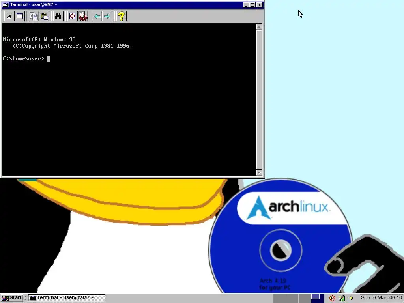This screenshot has width=404, height=303.
Task: Click the terminal vertical scrollbar track
Action: click(x=259, y=100)
